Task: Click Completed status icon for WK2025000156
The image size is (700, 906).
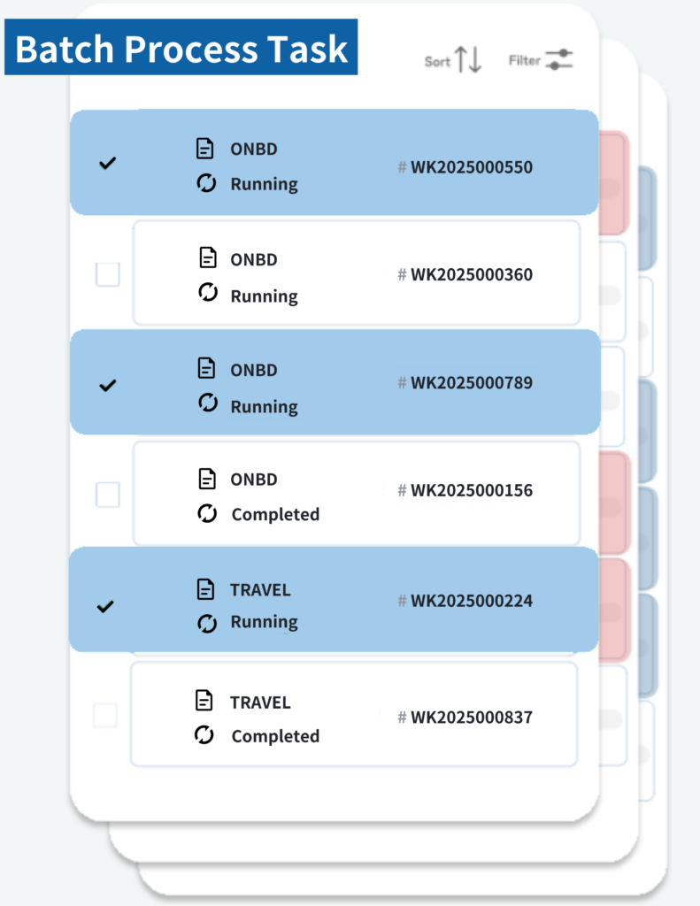Action: (x=207, y=513)
